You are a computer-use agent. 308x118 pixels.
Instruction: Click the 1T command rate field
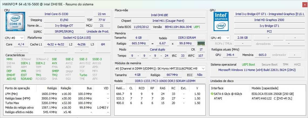point(201,49)
